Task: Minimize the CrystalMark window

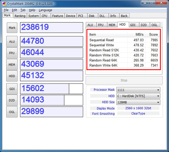Action: coord(145,3)
